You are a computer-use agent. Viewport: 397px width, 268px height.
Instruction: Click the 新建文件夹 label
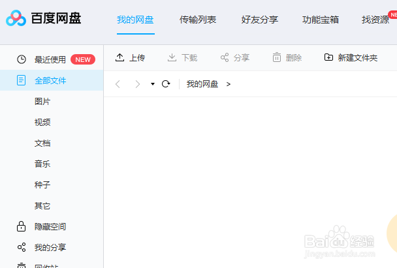[358, 58]
